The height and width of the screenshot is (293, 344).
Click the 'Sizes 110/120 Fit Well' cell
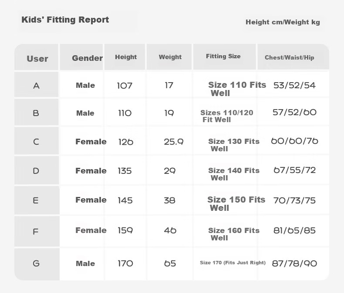coord(226,116)
